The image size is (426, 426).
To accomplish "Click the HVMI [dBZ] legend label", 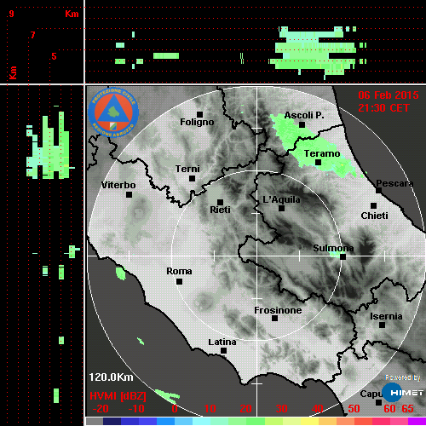I will click(118, 396).
